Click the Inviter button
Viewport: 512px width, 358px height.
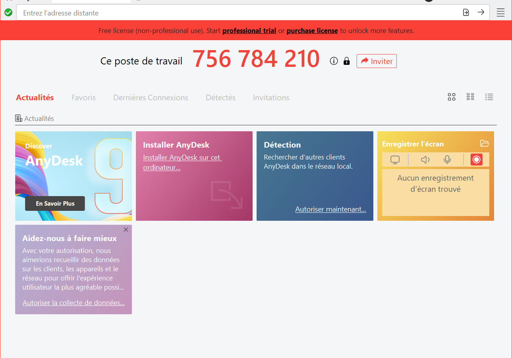[377, 61]
